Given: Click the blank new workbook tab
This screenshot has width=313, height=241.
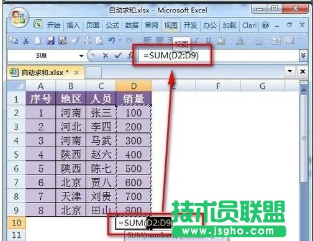Looking at the screenshot, I should [x=94, y=73].
